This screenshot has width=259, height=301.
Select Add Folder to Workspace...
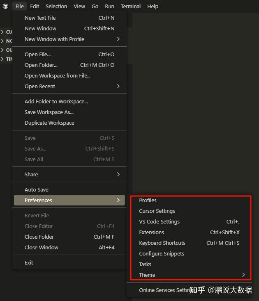click(56, 102)
